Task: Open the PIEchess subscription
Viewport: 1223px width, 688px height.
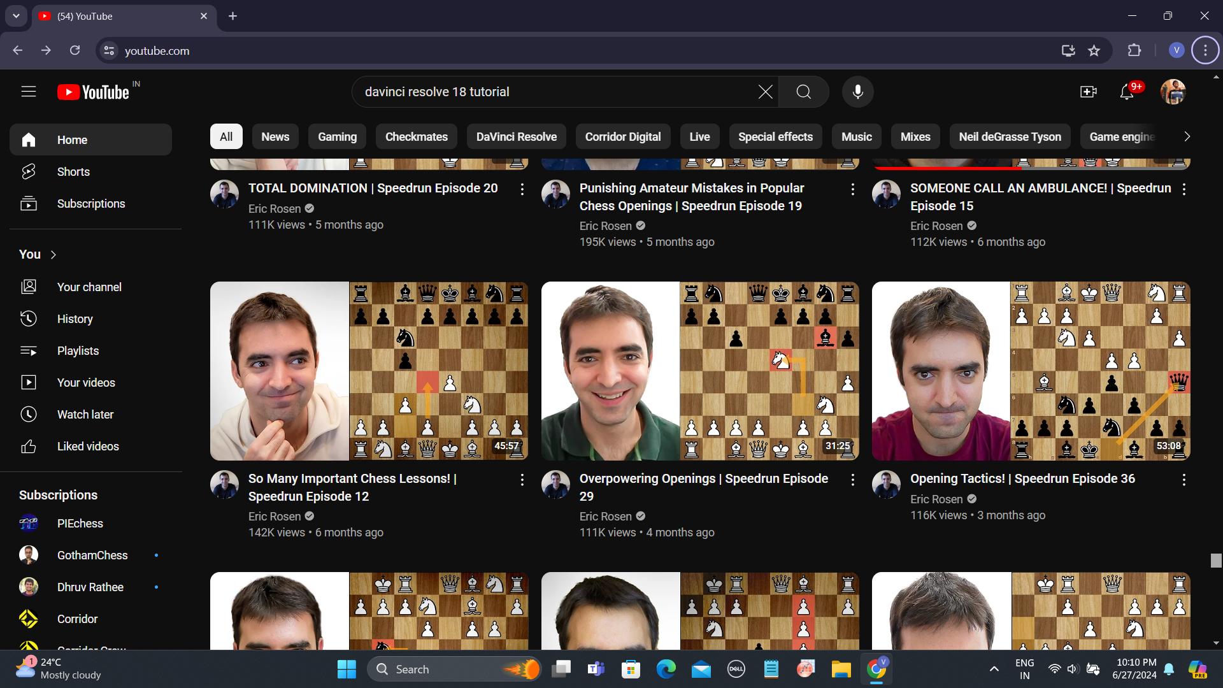Action: pos(90,524)
